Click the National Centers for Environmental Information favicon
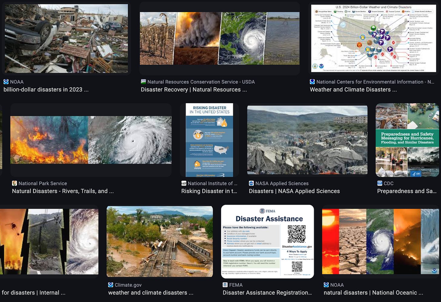Screen dimensions: 441x302 click(312, 82)
